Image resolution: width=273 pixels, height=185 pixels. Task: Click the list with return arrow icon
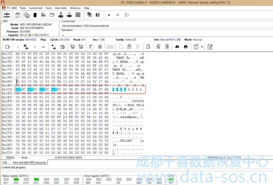pos(126,15)
